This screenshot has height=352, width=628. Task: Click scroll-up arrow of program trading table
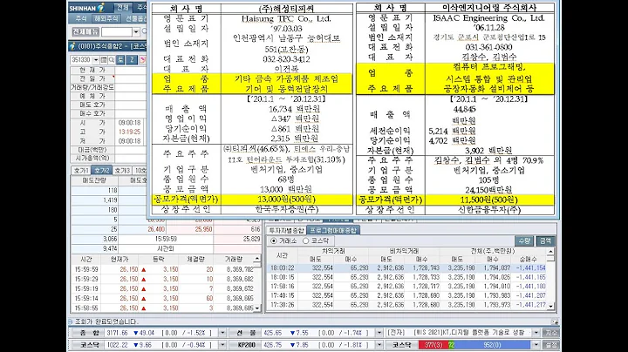(550, 252)
